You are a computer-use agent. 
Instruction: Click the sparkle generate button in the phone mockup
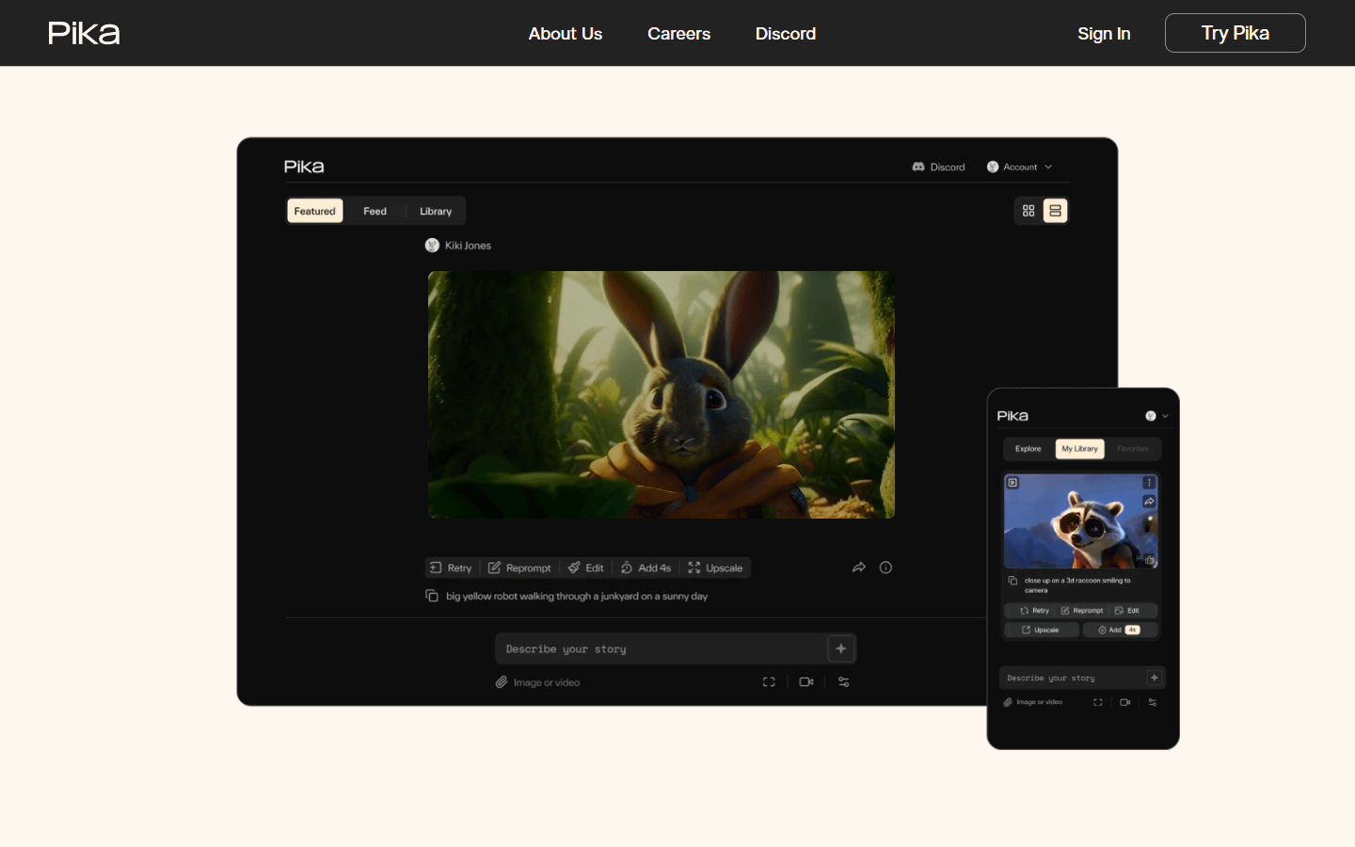[x=1155, y=678]
